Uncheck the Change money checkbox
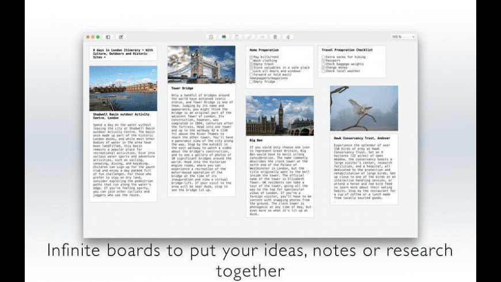The image size is (501, 282). point(324,68)
